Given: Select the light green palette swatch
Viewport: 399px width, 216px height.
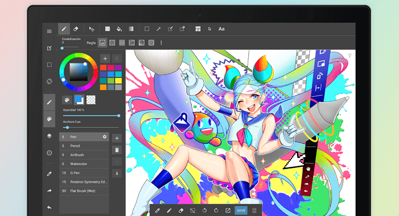Looking at the screenshot, I should [111, 81].
